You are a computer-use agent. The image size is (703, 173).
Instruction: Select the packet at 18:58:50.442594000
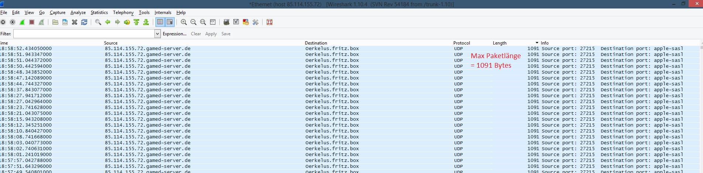coord(350,66)
